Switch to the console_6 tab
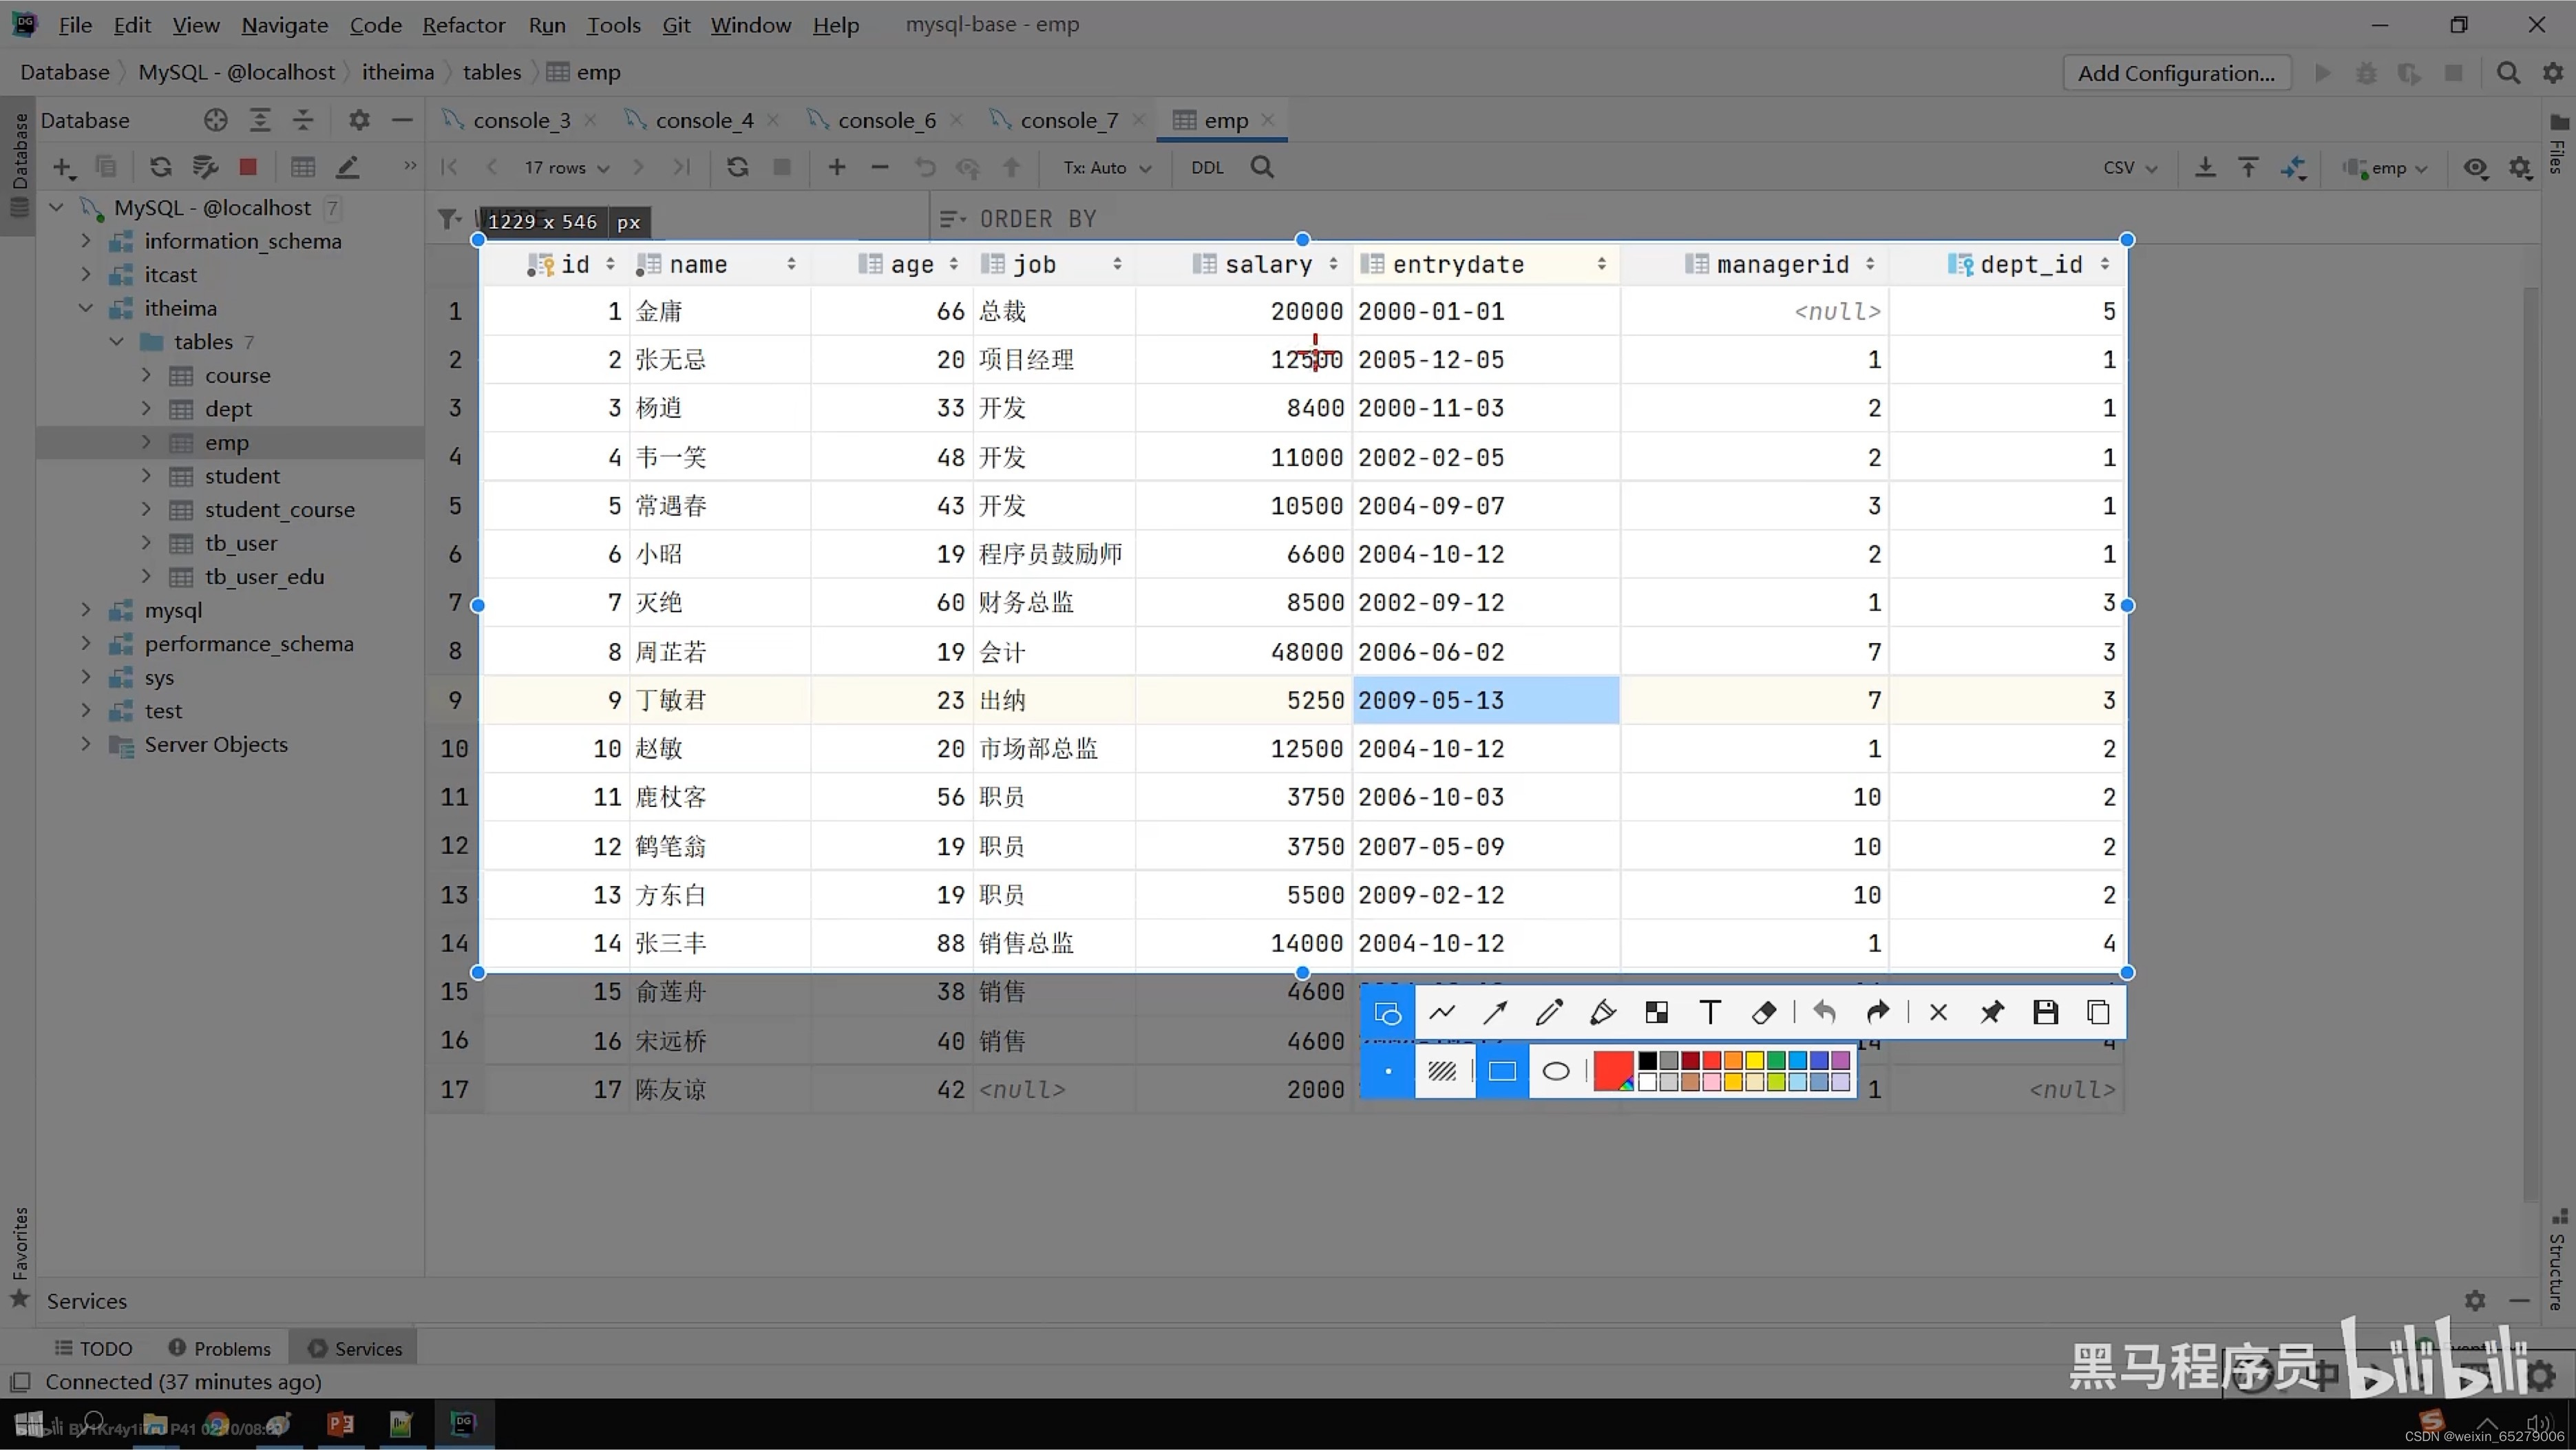Image resolution: width=2576 pixels, height=1450 pixels. (886, 120)
